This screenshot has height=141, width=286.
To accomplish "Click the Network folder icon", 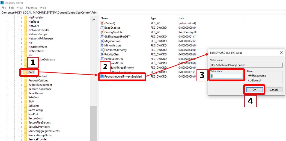I will (25, 26).
